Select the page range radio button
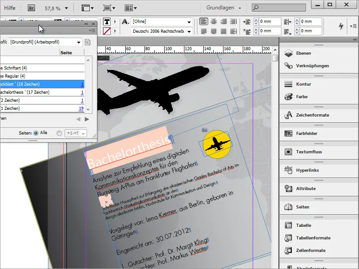Image resolution: width=359 pixels, height=269 pixels. click(x=59, y=133)
